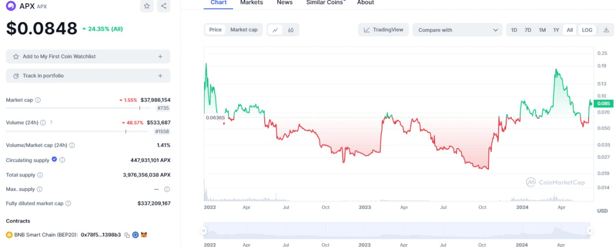Click the plus icon in the watchlist row
The height and width of the screenshot is (247, 616).
[160, 57]
